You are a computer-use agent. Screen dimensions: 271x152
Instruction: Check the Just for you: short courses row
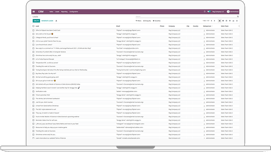click(33, 102)
